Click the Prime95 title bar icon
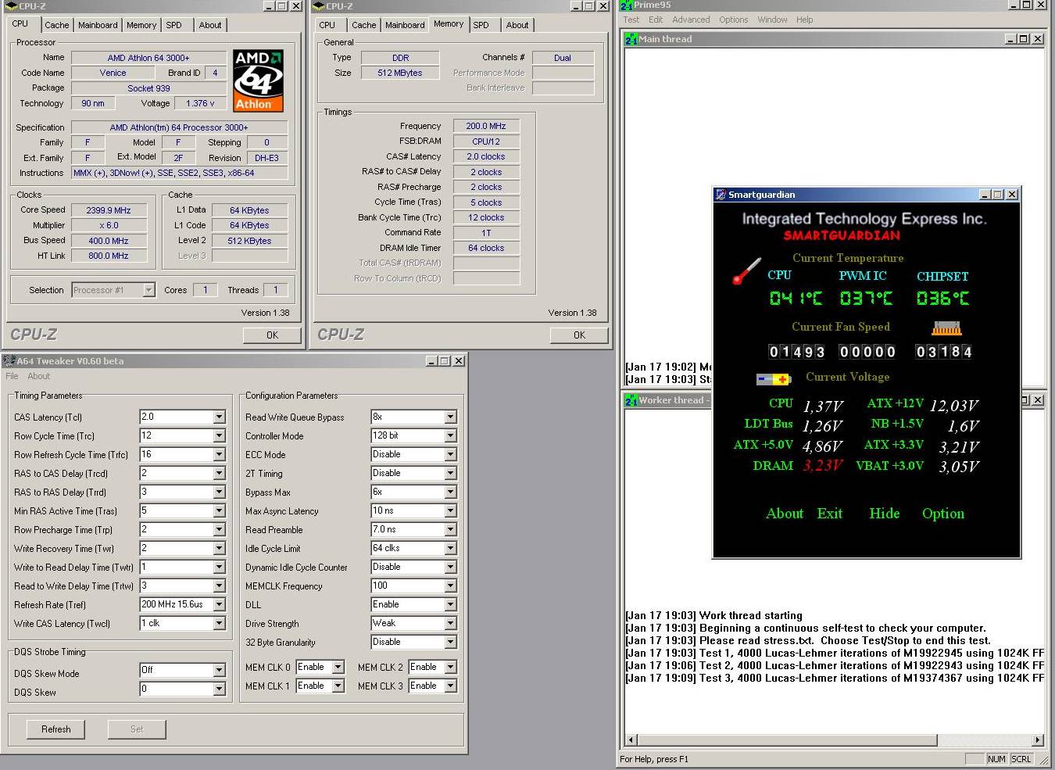The image size is (1055, 770). 626,5
